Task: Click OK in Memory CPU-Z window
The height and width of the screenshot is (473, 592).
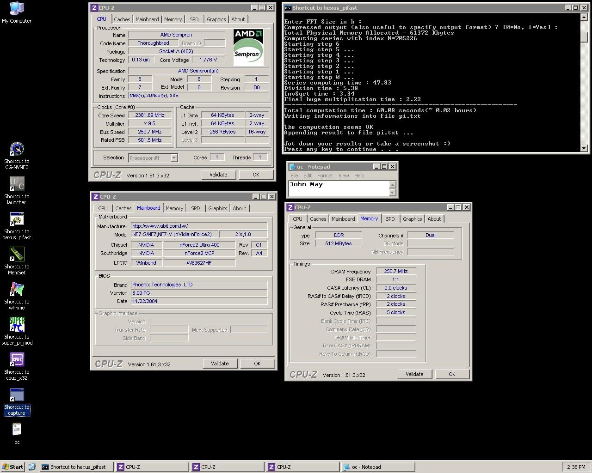Action: coord(452,374)
